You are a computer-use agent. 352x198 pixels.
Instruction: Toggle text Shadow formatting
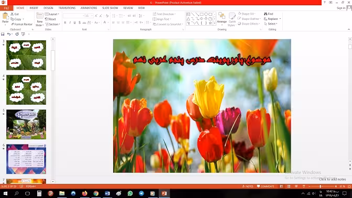click(x=80, y=23)
